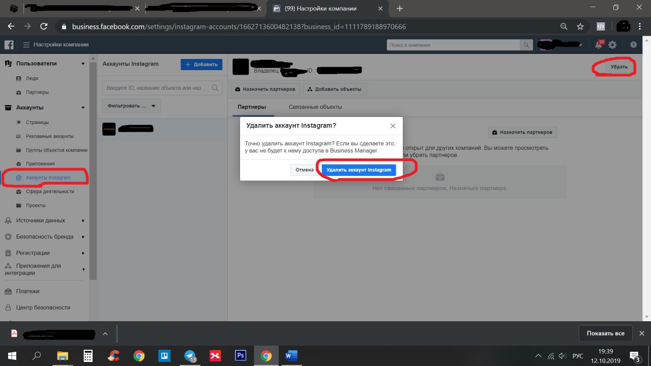Show hidden system tray icons
Image resolution: width=651 pixels, height=366 pixels.
(x=539, y=355)
